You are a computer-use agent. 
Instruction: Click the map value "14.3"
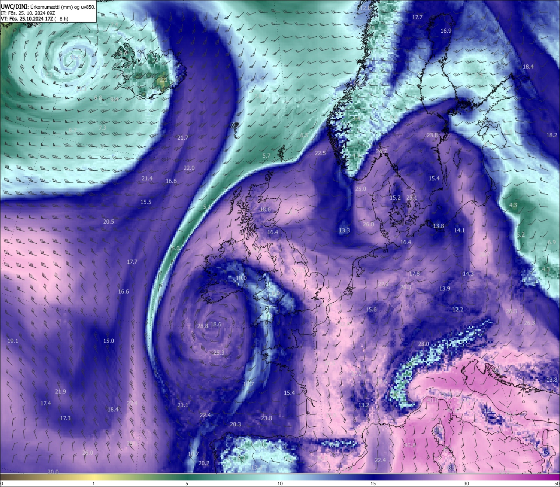pos(468,274)
